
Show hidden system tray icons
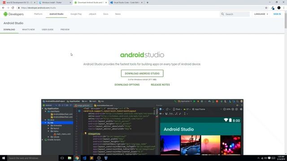pos(258,158)
